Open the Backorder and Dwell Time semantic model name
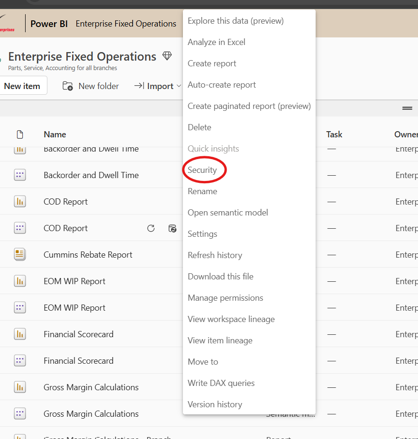Screen dimensions: 418x439 [x=91, y=175]
